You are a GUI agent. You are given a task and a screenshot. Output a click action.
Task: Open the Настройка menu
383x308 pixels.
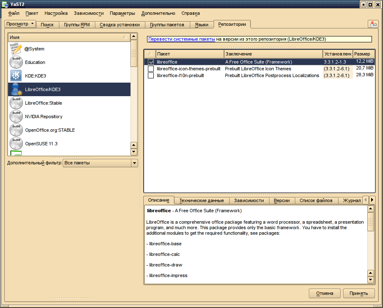click(56, 13)
